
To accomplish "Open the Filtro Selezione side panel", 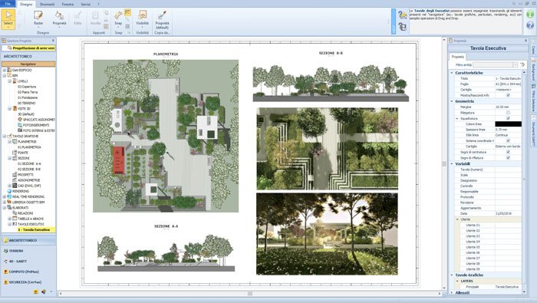I will click(533, 99).
